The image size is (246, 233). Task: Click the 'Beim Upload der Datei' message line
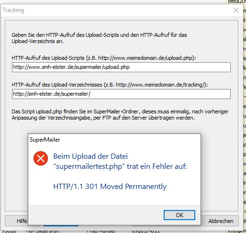pyautogui.click(x=90, y=156)
